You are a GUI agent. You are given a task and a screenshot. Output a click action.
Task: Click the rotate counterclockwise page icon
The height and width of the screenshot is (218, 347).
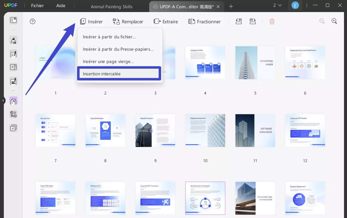(x=239, y=21)
